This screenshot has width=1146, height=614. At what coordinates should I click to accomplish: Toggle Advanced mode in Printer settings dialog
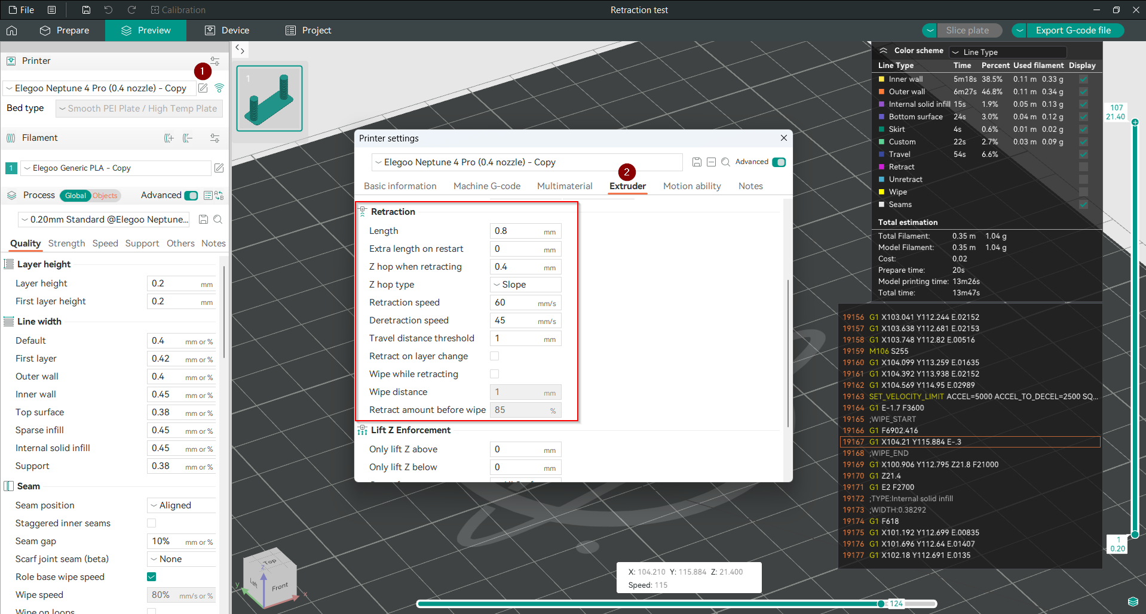[779, 162]
